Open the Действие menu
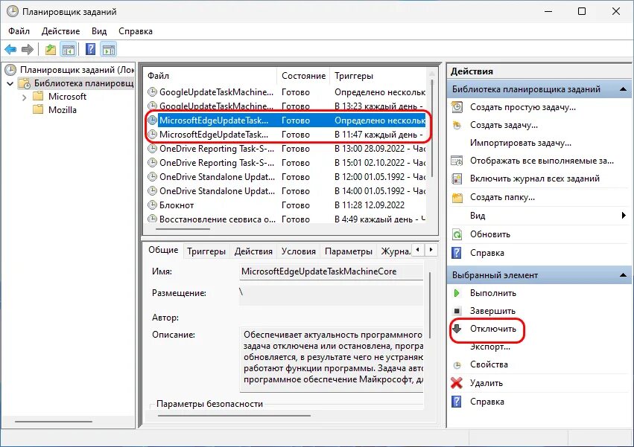634x447 pixels. pos(60,31)
